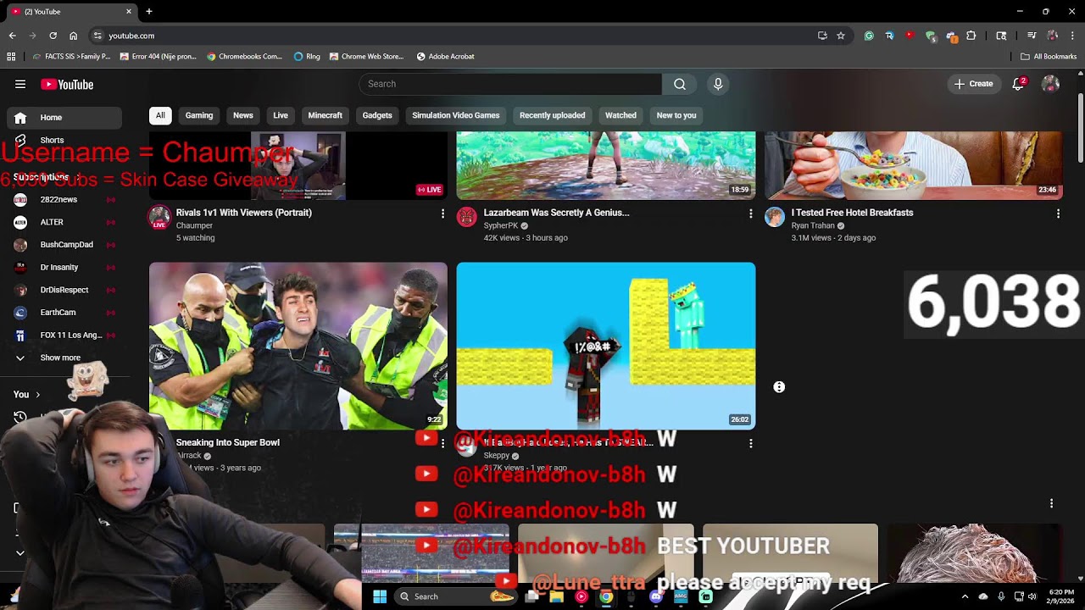Image resolution: width=1085 pixels, height=610 pixels.
Task: Open the Sneaking Into Super Bowl thumbnail
Action: [x=298, y=346]
